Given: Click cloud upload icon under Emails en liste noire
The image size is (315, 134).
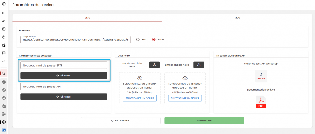Looking at the screenshot, I should (185, 78).
